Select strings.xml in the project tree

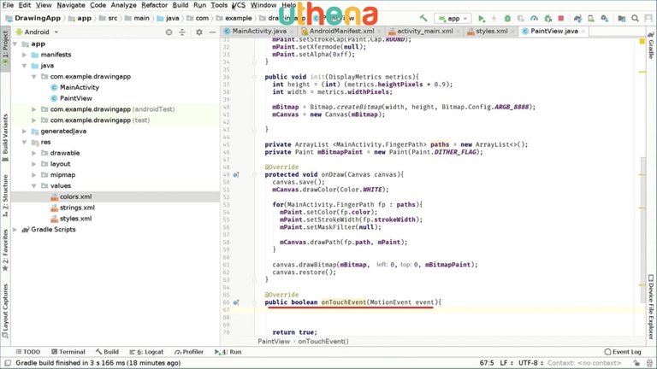(76, 208)
